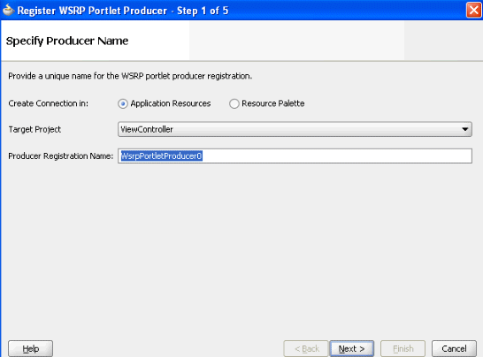Click the Specify Producer Name heading
Viewport: 483px width, 357px height.
(67, 41)
